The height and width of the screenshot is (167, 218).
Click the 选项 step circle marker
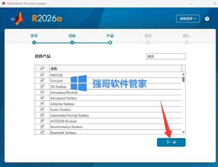click(x=148, y=43)
